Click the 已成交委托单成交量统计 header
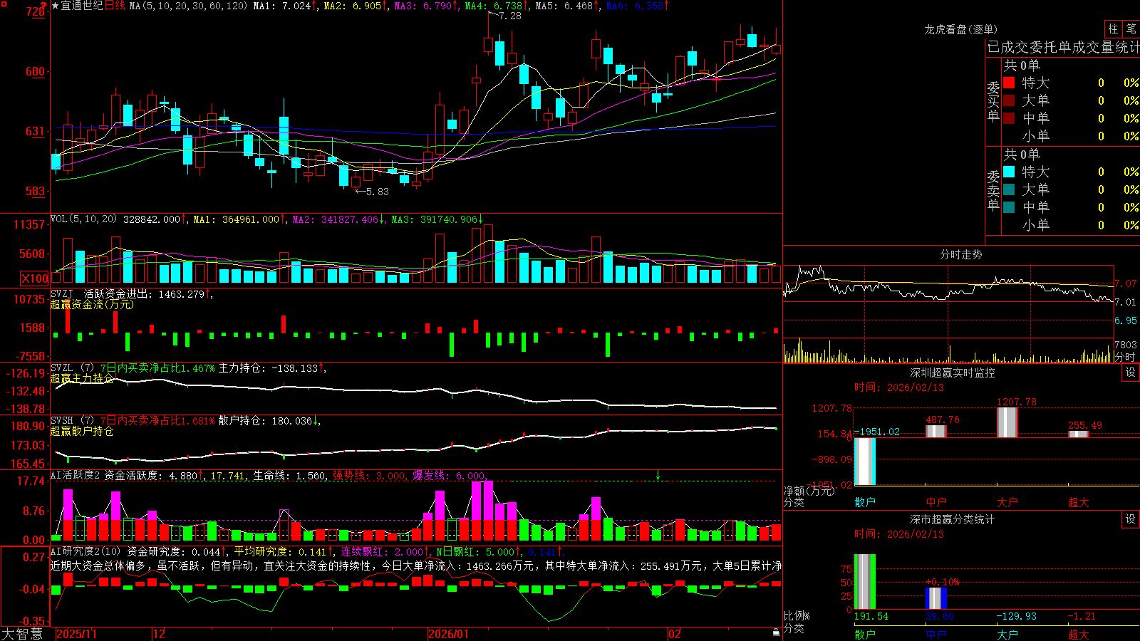1140x641 pixels. 1063,47
